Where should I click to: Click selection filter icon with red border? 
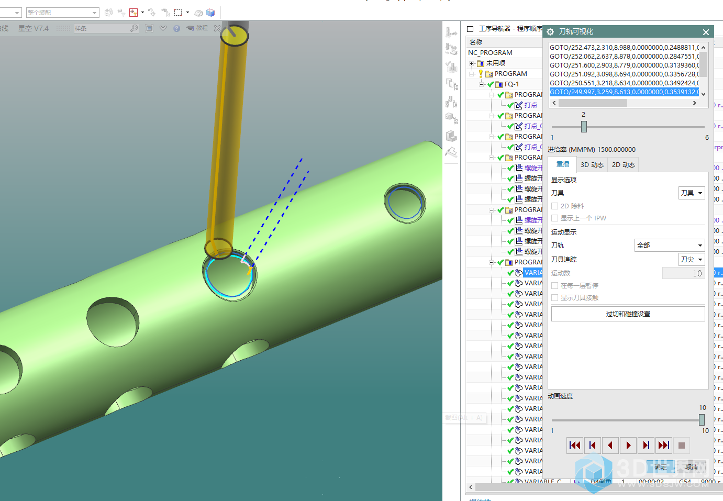coord(134,12)
